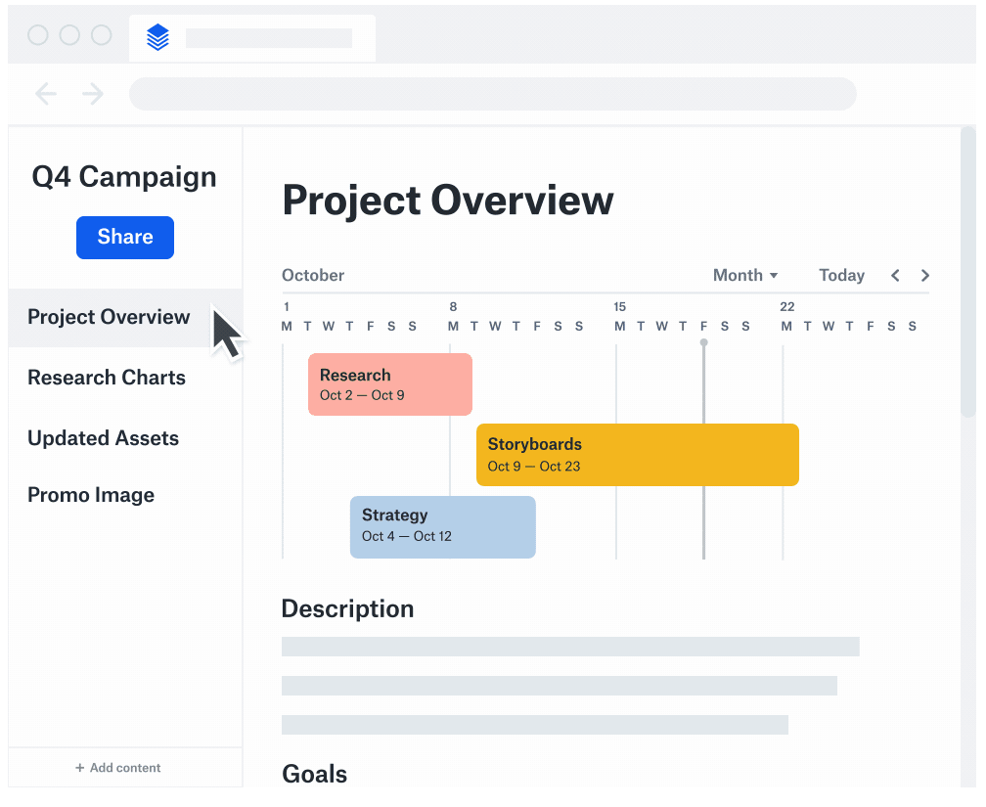Jump to Today on the timeline

coord(841,276)
